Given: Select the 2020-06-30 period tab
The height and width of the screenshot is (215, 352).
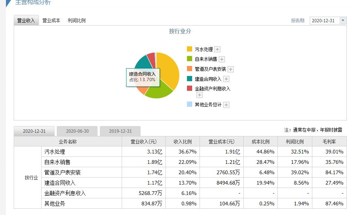Looking at the screenshot, I should click(78, 131).
